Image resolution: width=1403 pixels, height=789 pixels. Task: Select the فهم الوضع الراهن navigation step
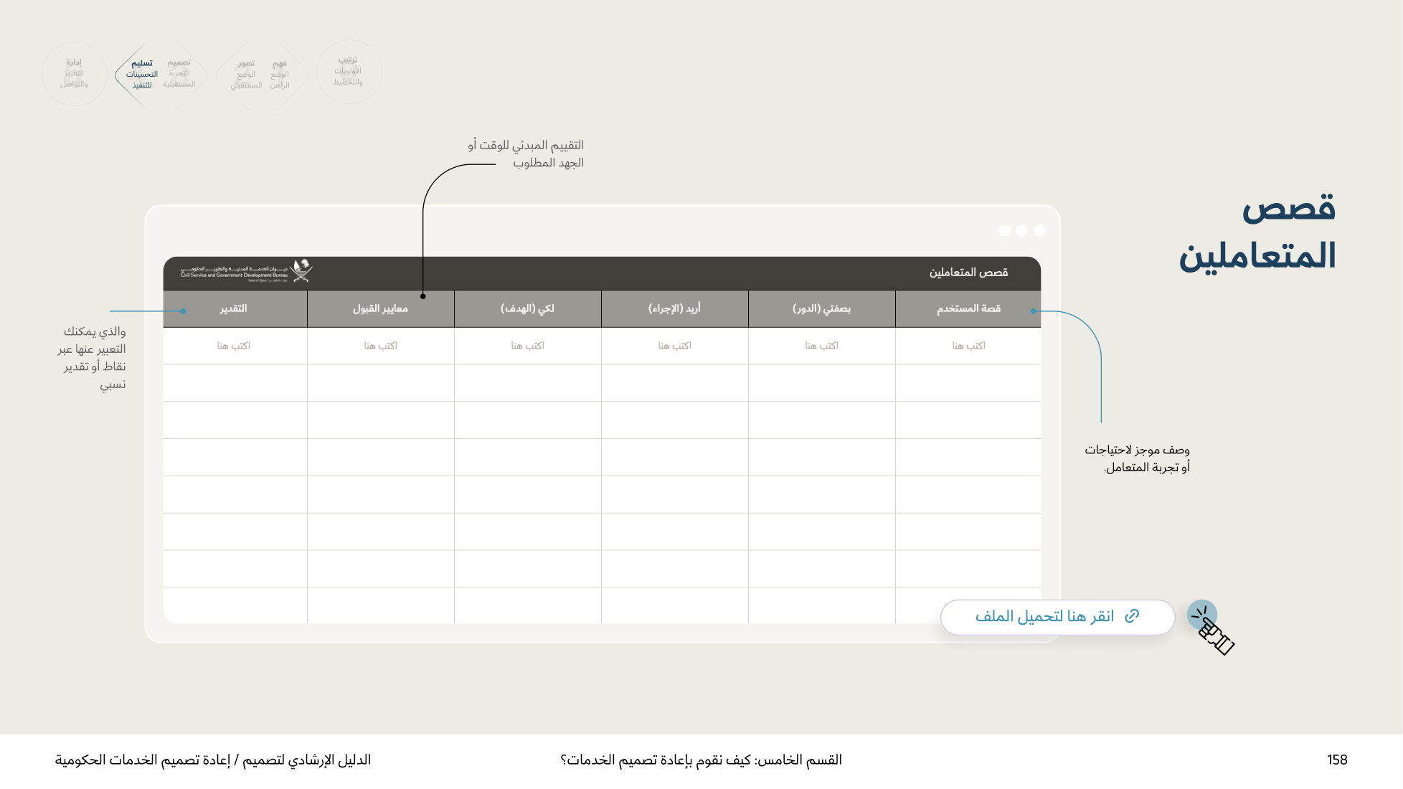click(x=280, y=74)
